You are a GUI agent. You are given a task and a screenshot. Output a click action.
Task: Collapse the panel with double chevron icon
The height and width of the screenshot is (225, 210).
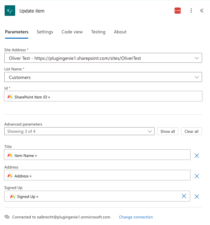click(202, 11)
